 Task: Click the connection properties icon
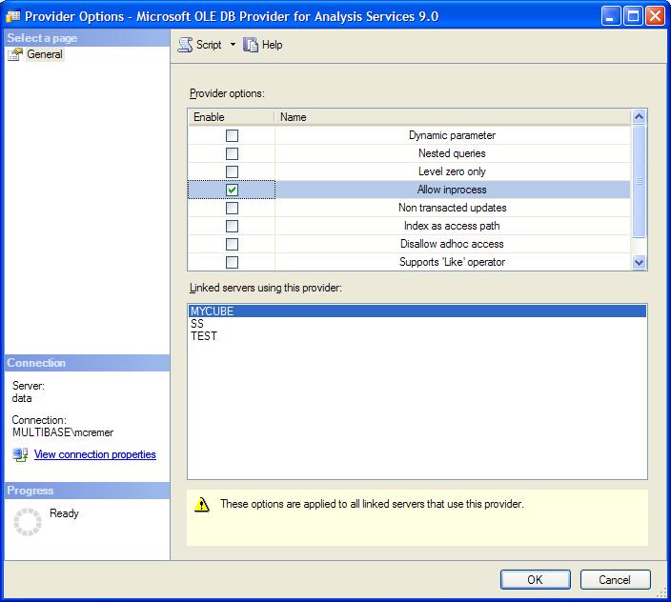pyautogui.click(x=20, y=455)
